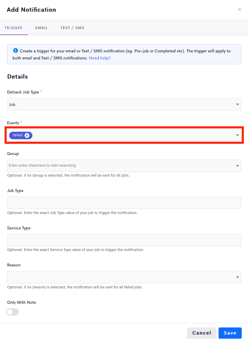Focus the Job Type text field
248x342 pixels.
pos(124,203)
